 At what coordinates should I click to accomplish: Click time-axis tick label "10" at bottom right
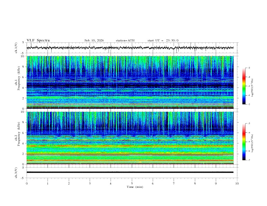point(237,183)
